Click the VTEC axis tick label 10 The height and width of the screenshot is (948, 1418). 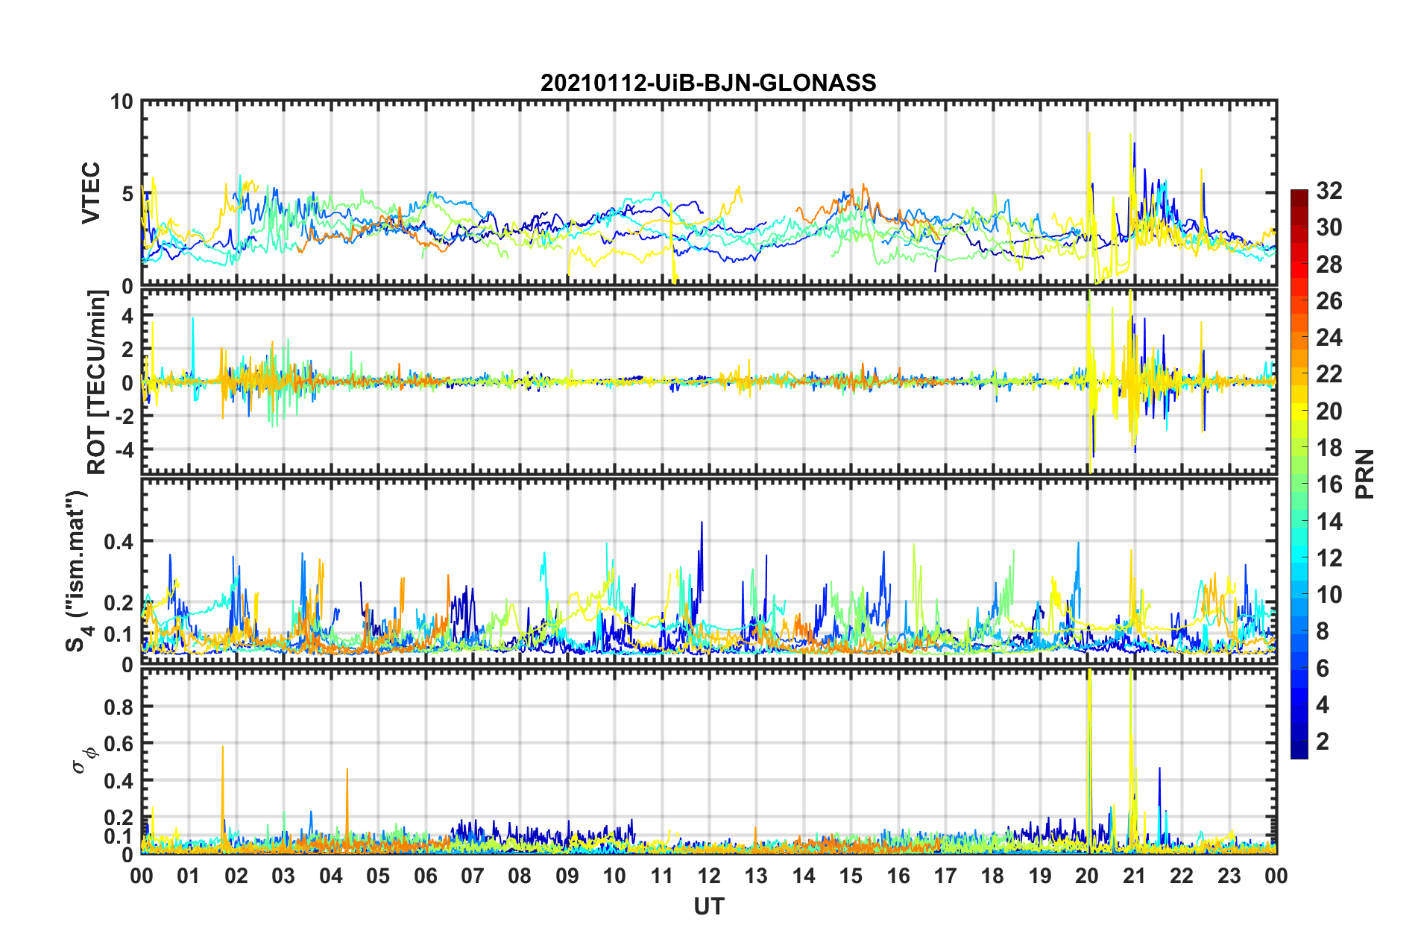122,101
